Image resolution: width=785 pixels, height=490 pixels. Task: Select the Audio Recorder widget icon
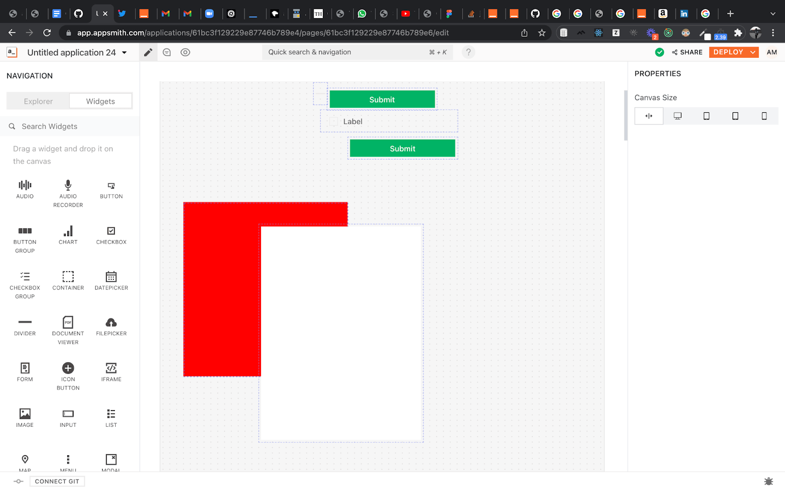click(68, 185)
